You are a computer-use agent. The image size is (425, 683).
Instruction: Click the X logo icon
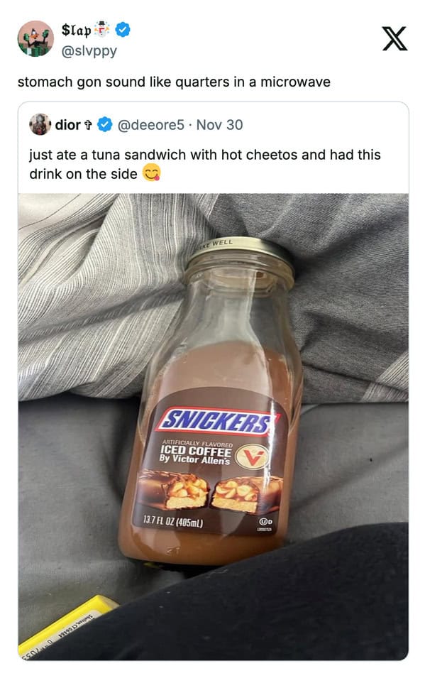394,38
